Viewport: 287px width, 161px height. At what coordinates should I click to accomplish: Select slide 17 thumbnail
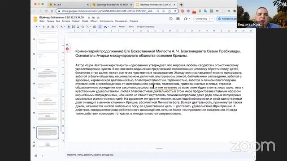coord(48,118)
